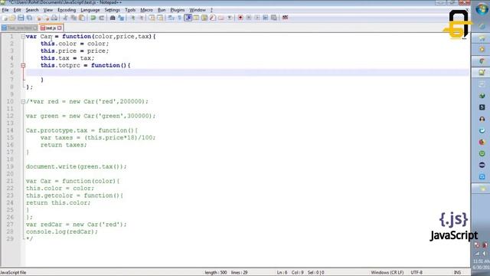Open the Window menu

pos(198,10)
